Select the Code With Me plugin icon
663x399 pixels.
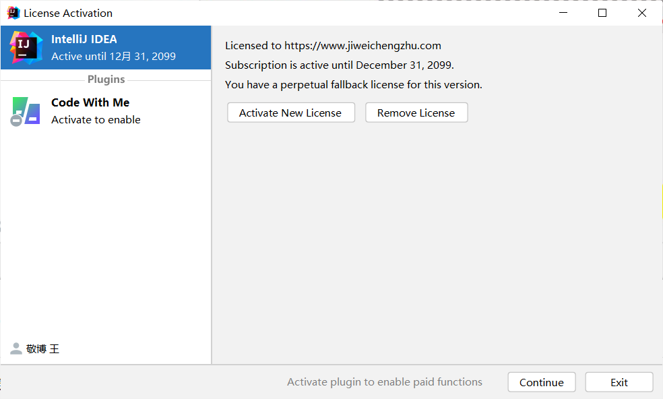26,111
